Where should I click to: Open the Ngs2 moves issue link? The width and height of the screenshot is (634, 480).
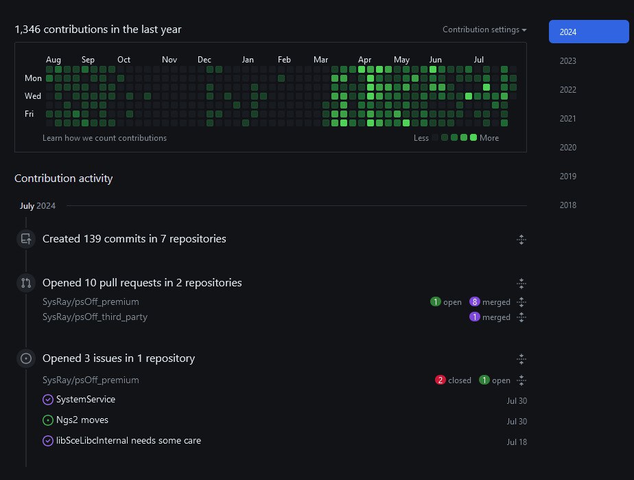(x=82, y=420)
